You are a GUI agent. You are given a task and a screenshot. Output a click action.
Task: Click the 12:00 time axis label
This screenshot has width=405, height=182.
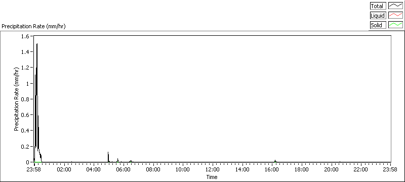[212, 169]
